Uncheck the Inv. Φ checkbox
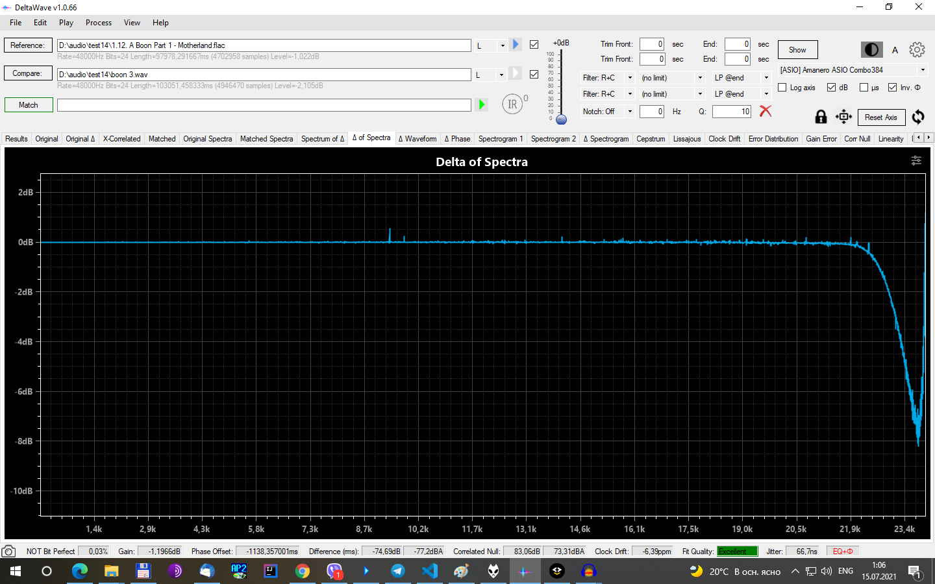 pyautogui.click(x=892, y=87)
